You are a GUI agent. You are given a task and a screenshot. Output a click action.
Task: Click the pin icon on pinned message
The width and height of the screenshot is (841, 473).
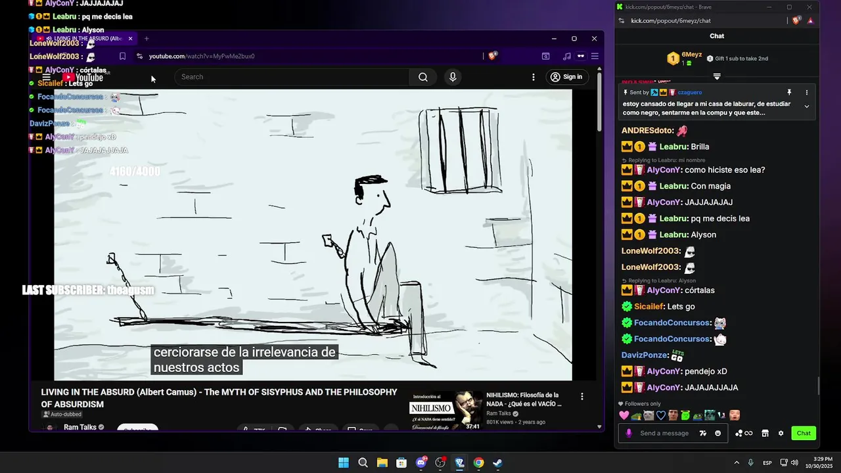[x=789, y=93]
